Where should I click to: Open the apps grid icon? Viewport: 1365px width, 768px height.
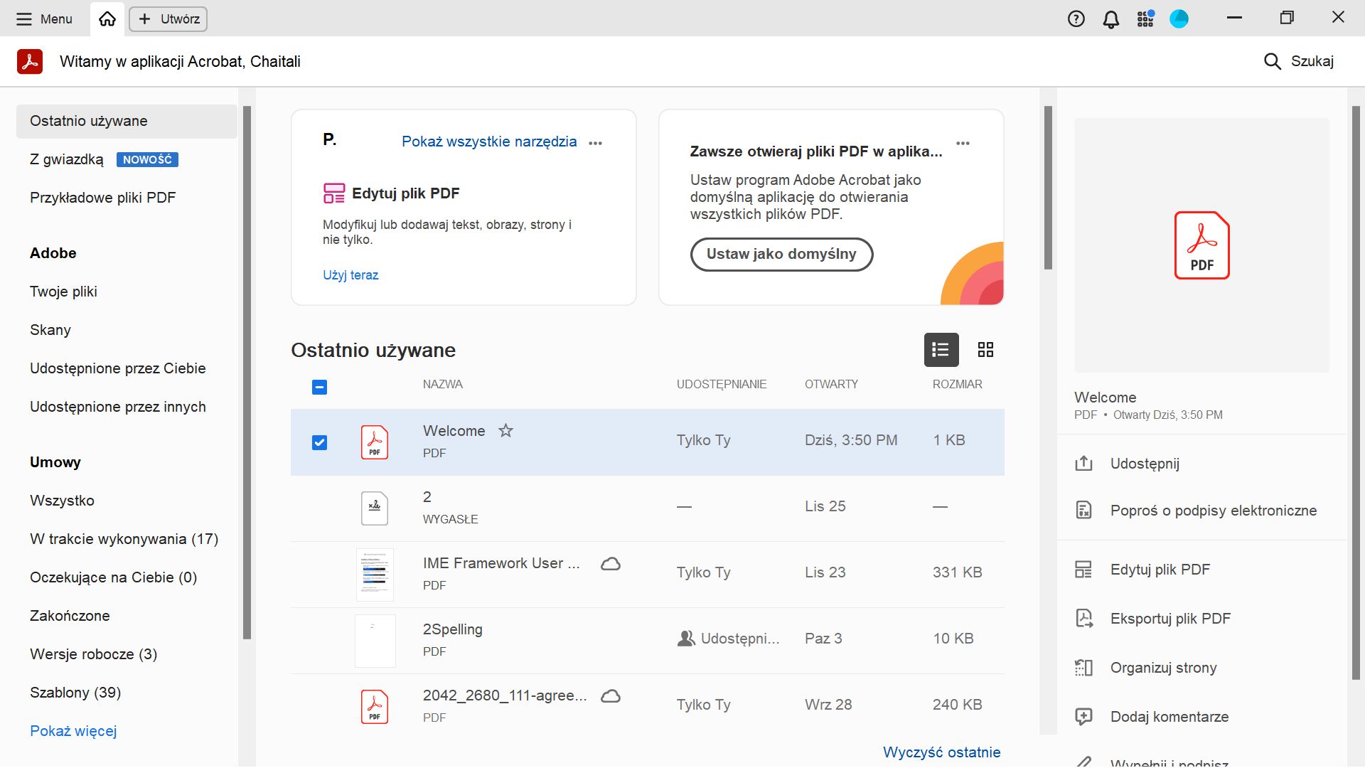click(x=1145, y=19)
